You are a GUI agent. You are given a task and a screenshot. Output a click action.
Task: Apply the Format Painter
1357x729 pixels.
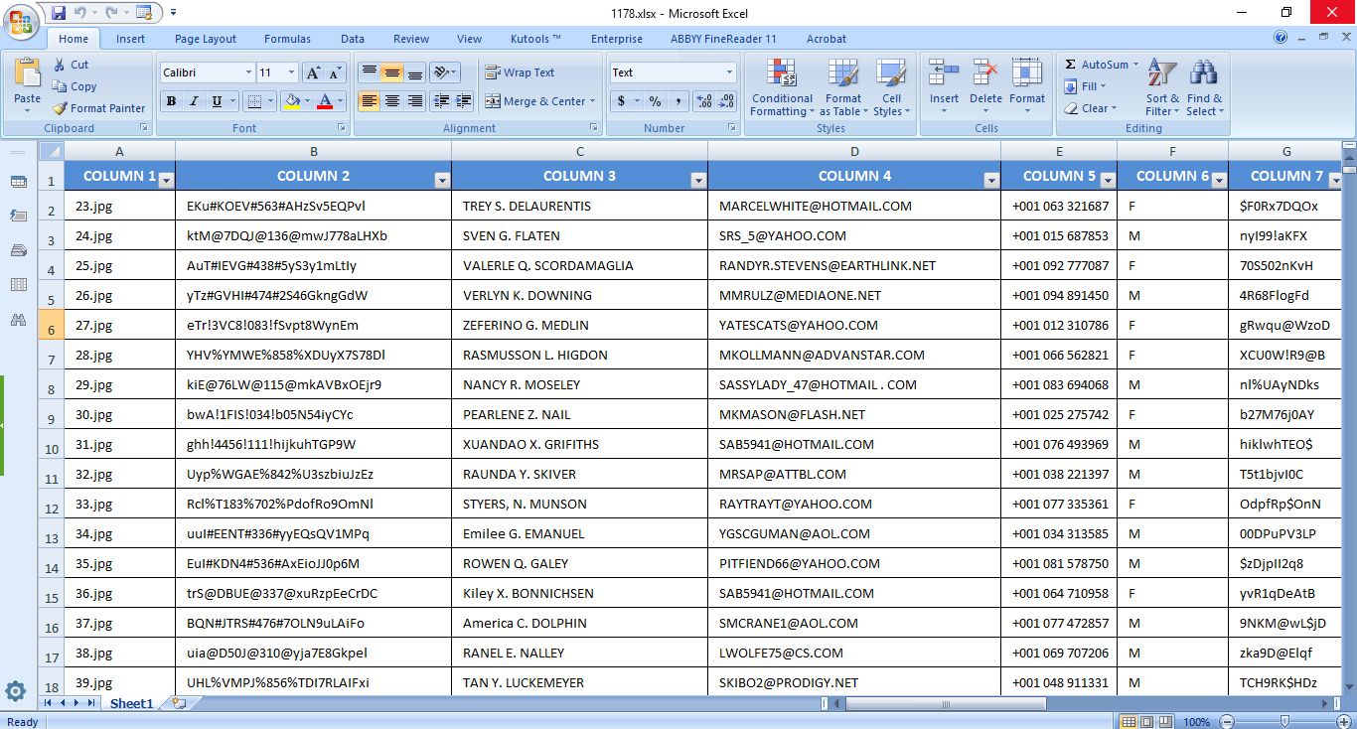tap(97, 108)
